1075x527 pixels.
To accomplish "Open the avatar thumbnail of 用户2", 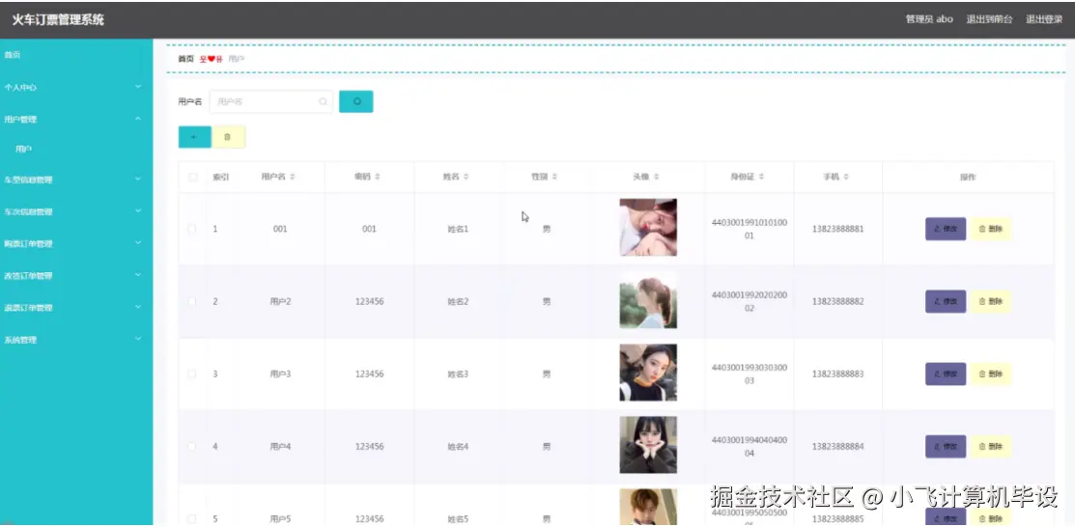I will [x=648, y=300].
